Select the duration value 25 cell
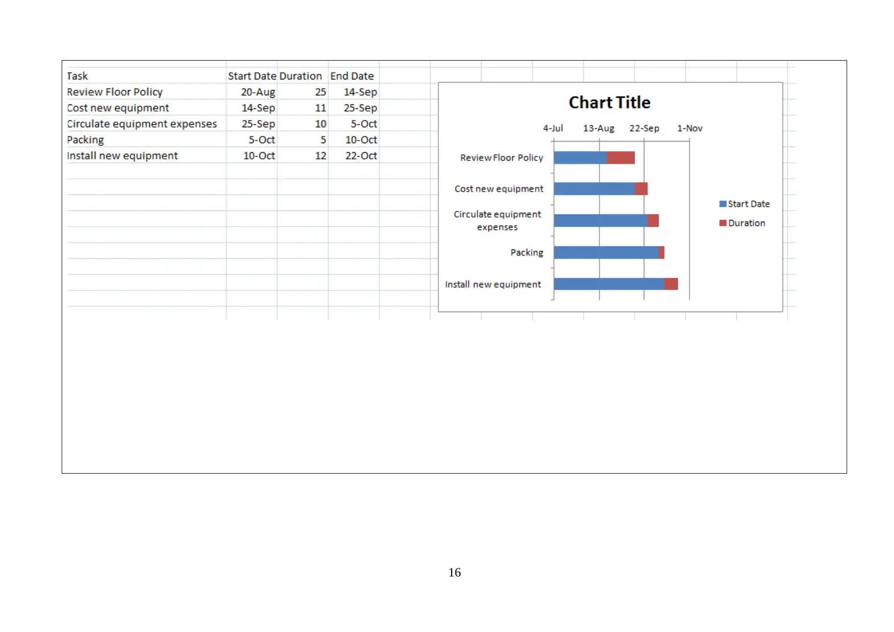894x632 pixels. pyautogui.click(x=302, y=92)
